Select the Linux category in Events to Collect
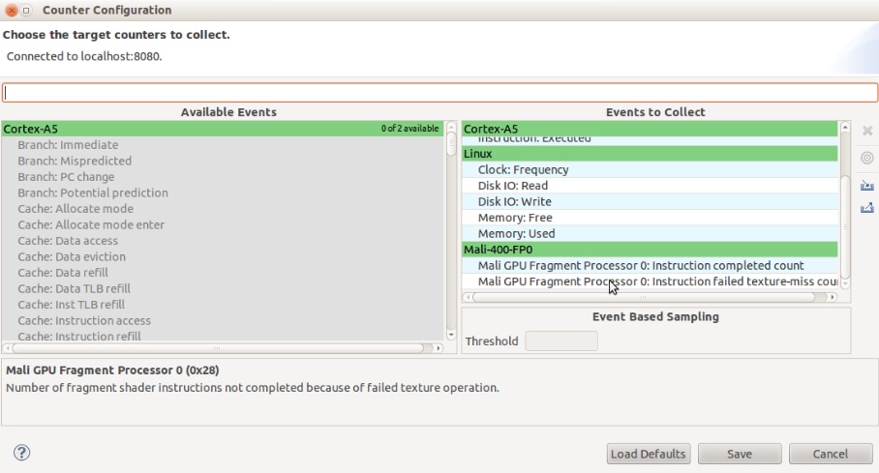This screenshot has height=473, width=879. pos(649,154)
